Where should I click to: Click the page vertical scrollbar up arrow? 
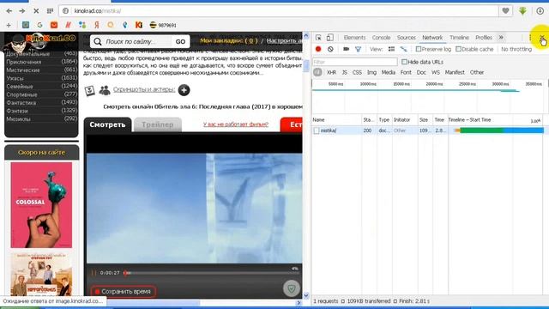pyautogui.click(x=306, y=36)
